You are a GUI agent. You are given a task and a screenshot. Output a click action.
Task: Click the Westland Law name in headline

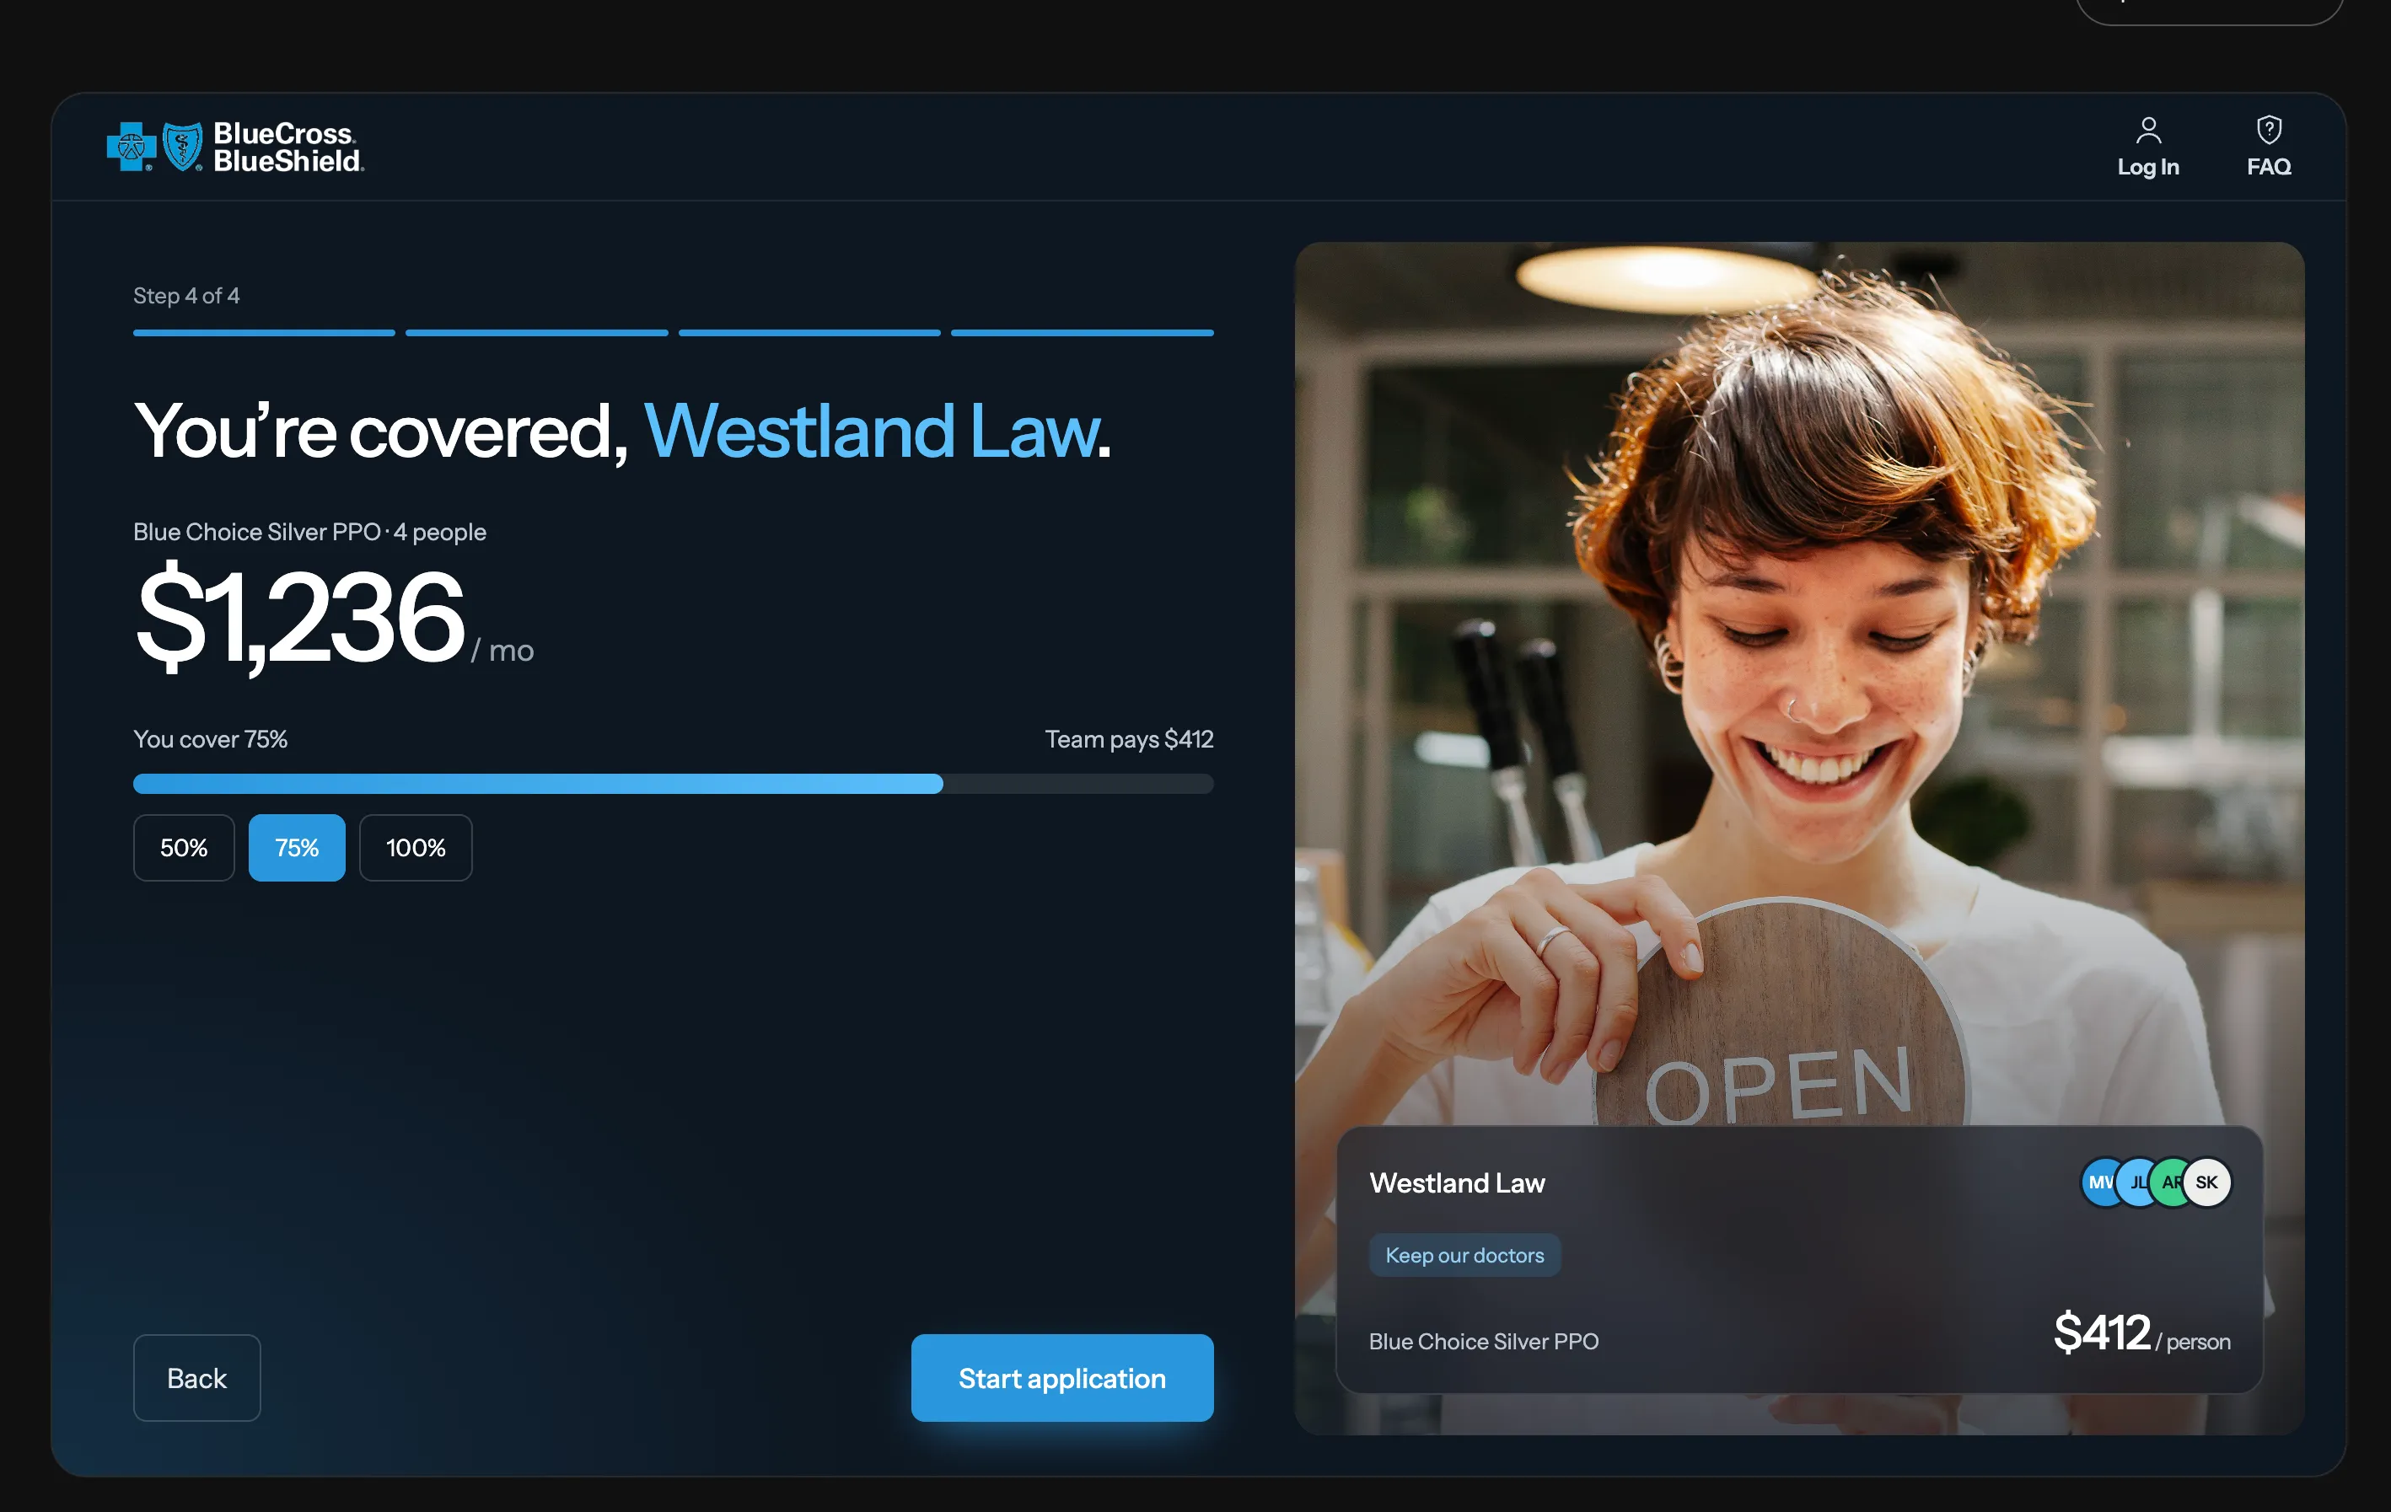point(872,432)
